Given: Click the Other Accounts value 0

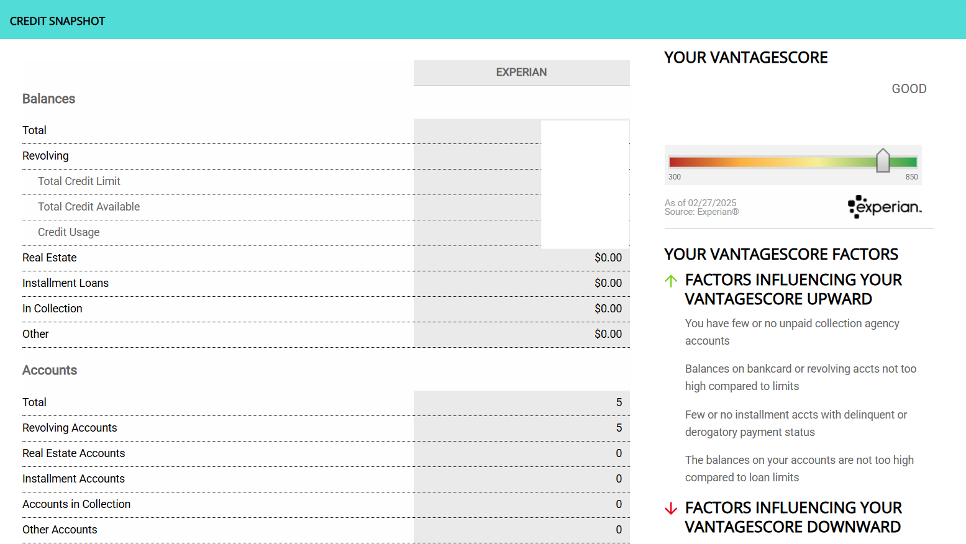Looking at the screenshot, I should pyautogui.click(x=619, y=530).
